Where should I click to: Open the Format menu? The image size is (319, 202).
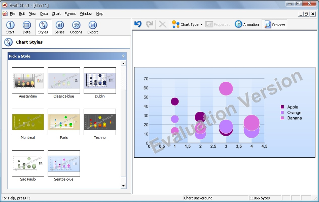(x=70, y=14)
